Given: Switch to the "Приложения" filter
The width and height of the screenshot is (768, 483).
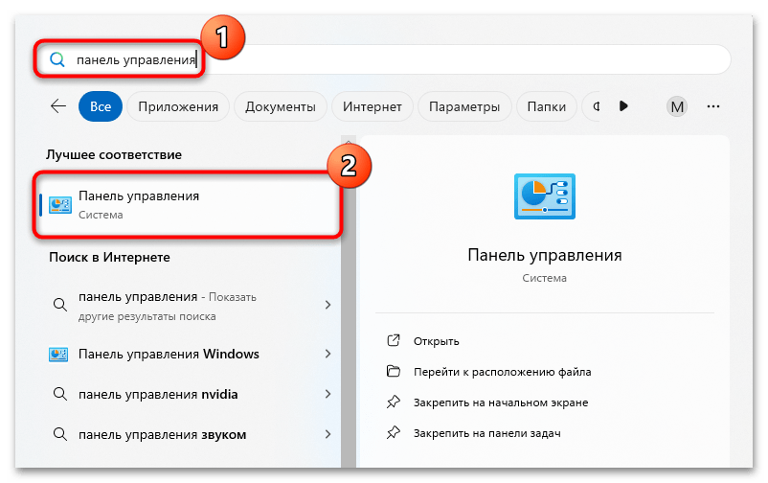Looking at the screenshot, I should 178,106.
